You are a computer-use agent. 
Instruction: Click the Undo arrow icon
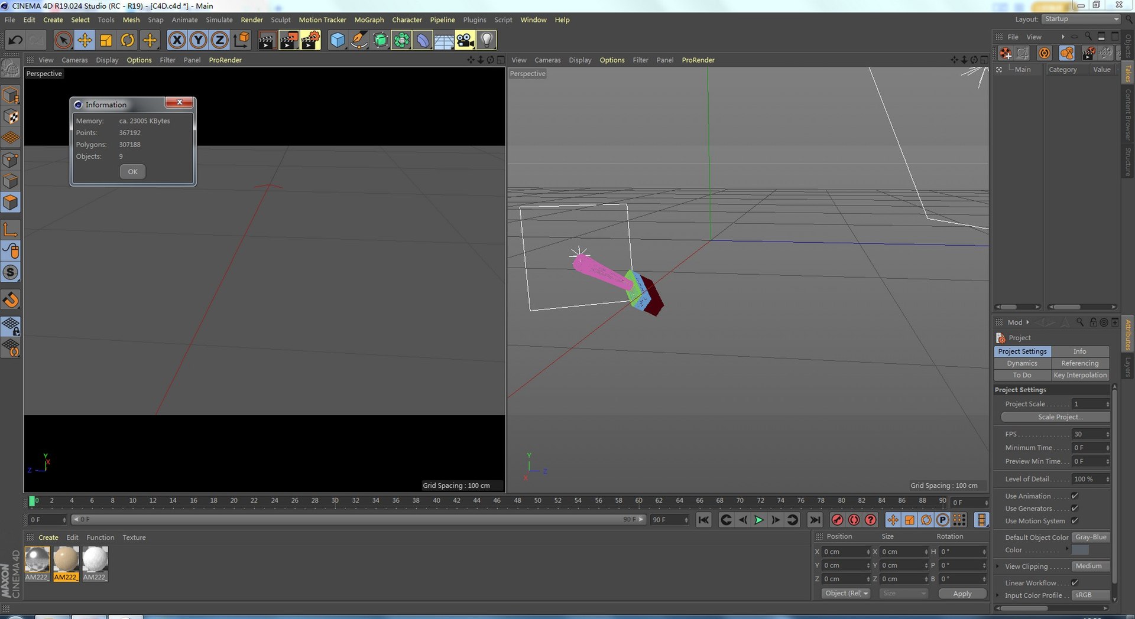(15, 40)
